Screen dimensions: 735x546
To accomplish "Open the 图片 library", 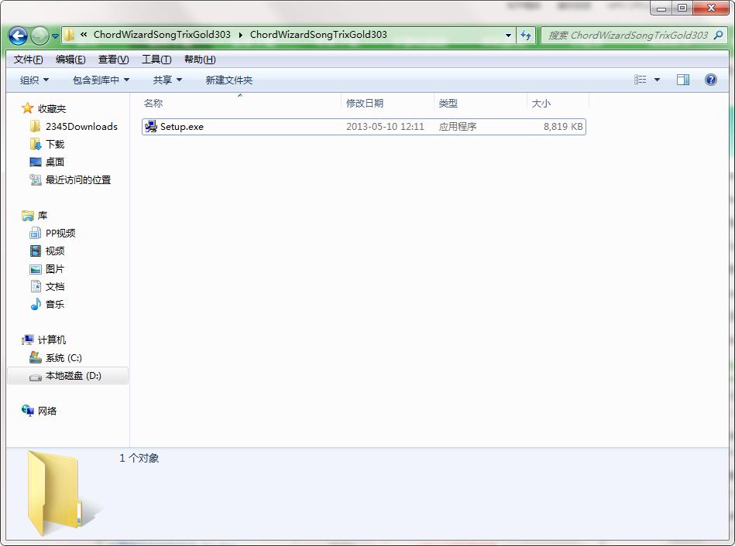I will tap(55, 269).
